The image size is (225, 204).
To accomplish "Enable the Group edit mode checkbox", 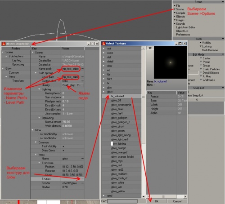I will (x=201, y=66).
